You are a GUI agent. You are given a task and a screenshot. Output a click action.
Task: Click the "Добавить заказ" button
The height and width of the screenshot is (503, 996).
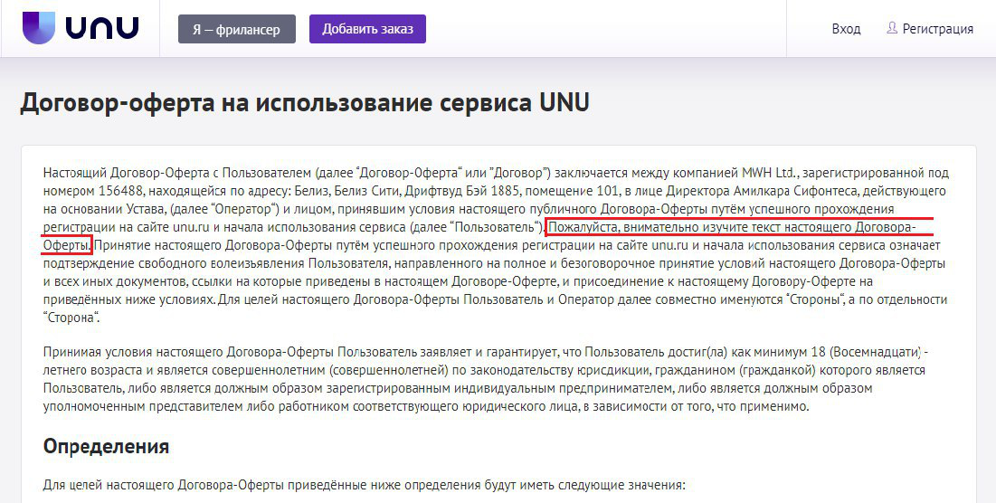point(367,29)
